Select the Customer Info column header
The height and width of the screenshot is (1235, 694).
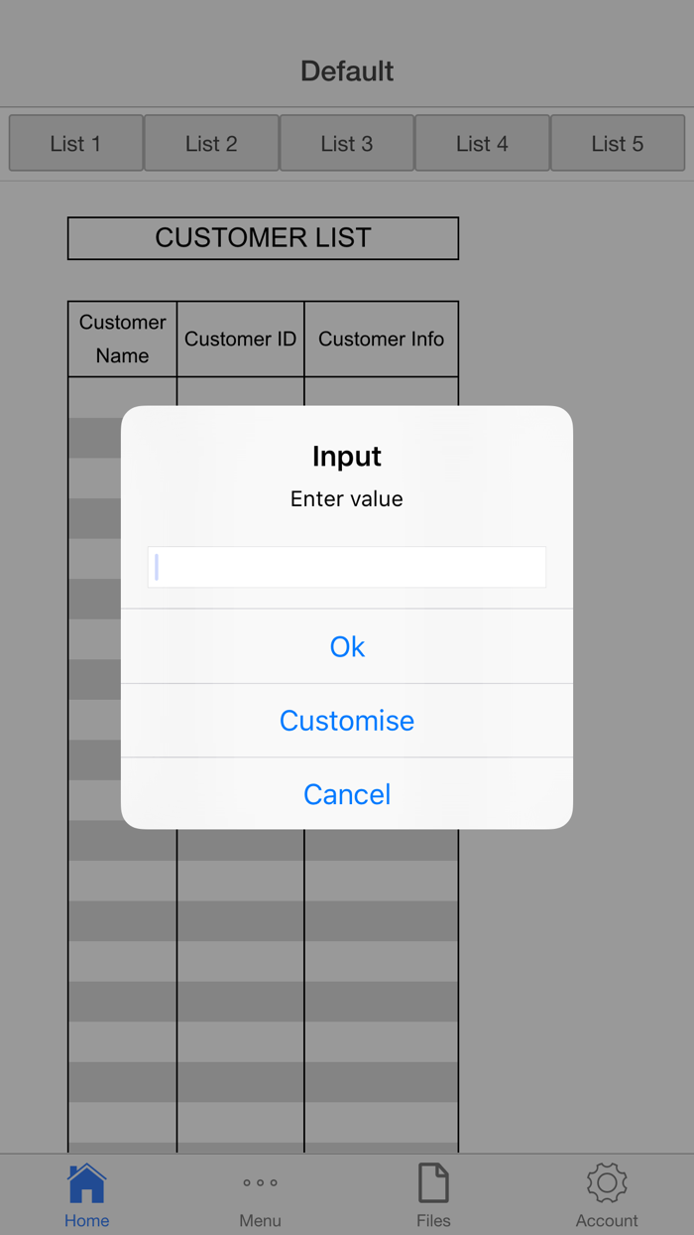(381, 339)
